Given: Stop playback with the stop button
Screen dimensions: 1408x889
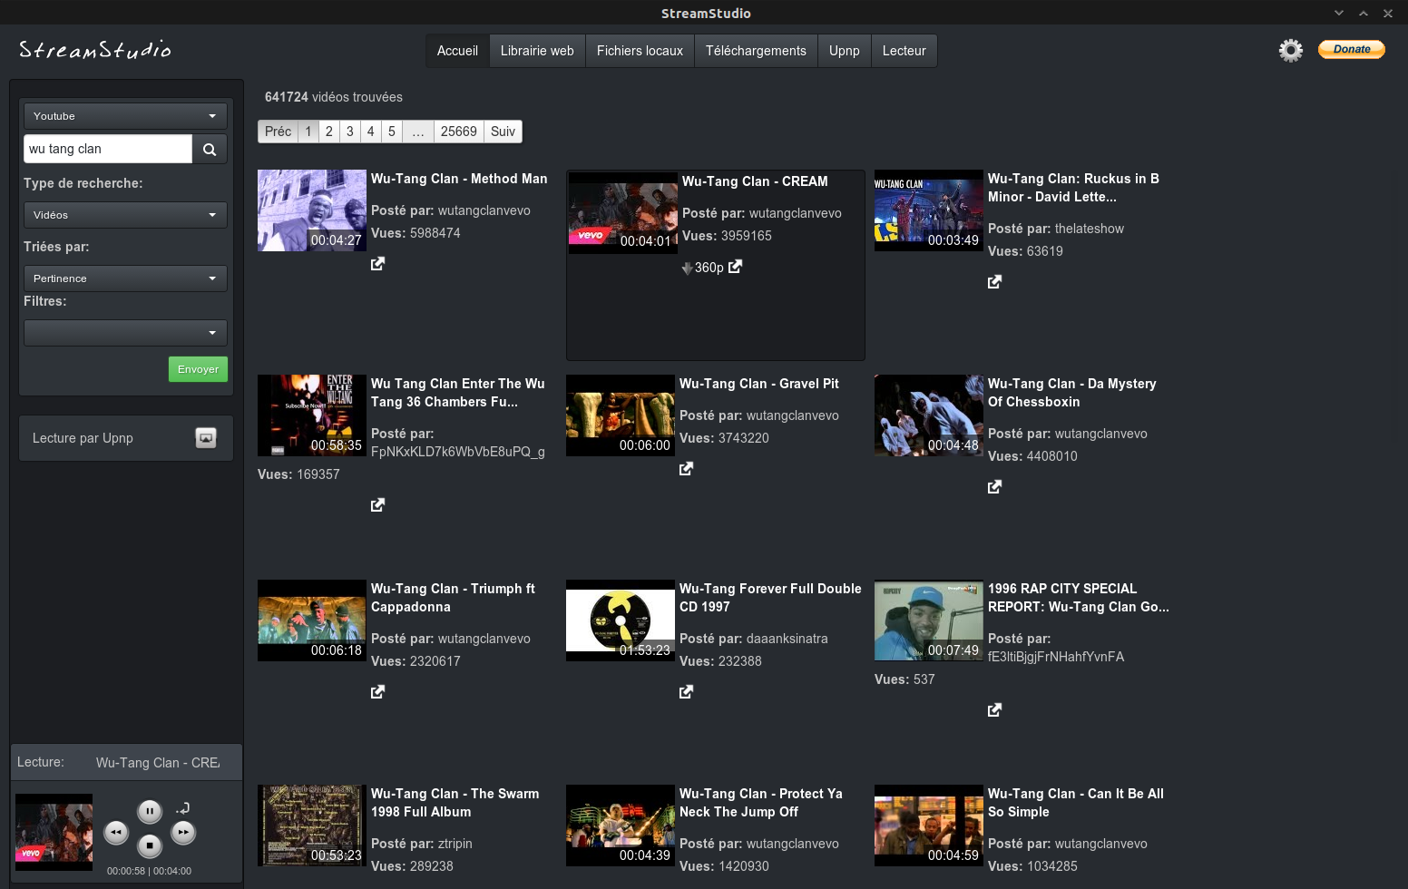Looking at the screenshot, I should pyautogui.click(x=150, y=846).
